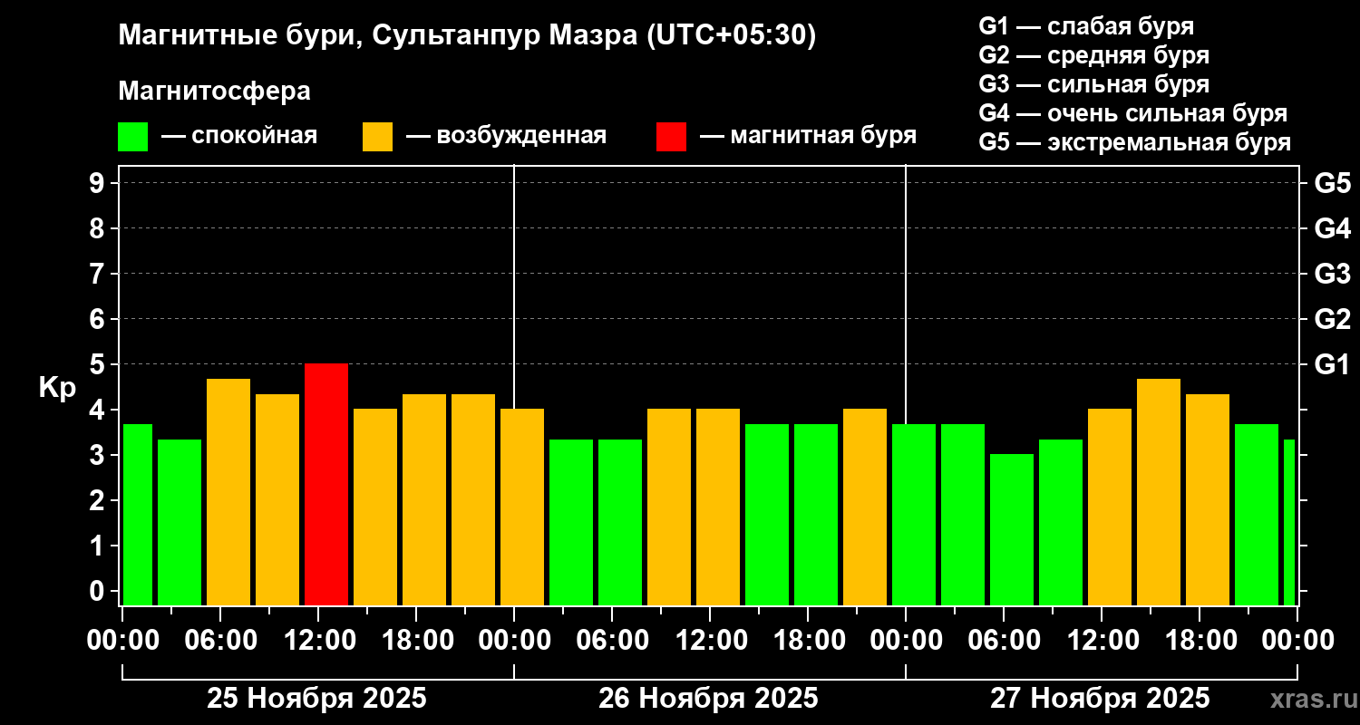The width and height of the screenshot is (1360, 725).
Task: Click the '25 Ноября 2025' date label
Action: click(x=316, y=699)
